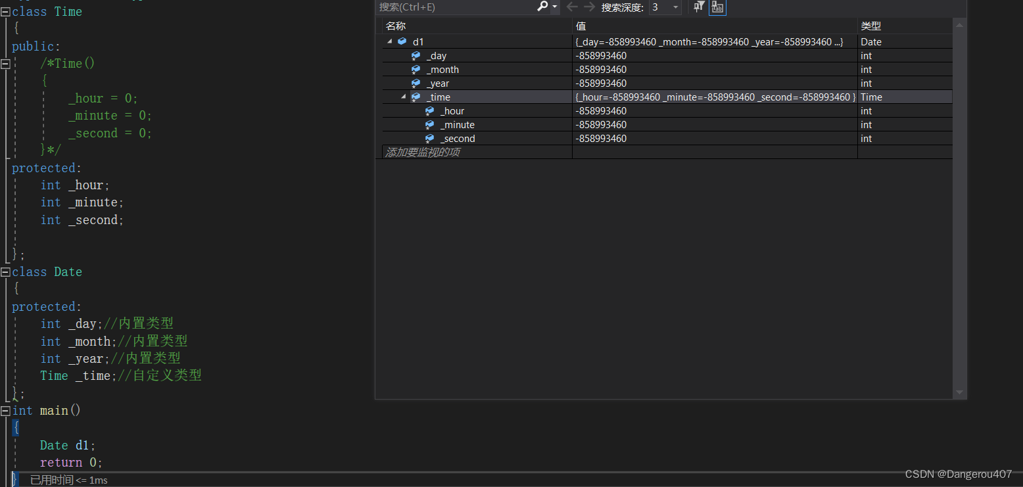Select the _hour row name

point(452,111)
